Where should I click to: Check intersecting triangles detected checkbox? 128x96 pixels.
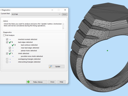coord(7,62)
